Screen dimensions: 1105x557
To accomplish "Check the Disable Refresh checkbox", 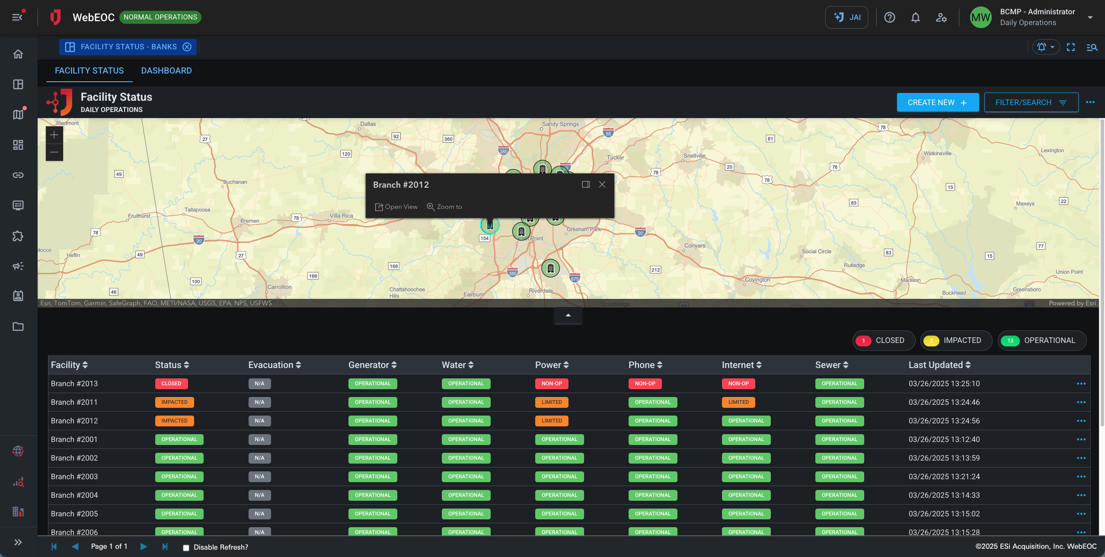I will tap(186, 548).
